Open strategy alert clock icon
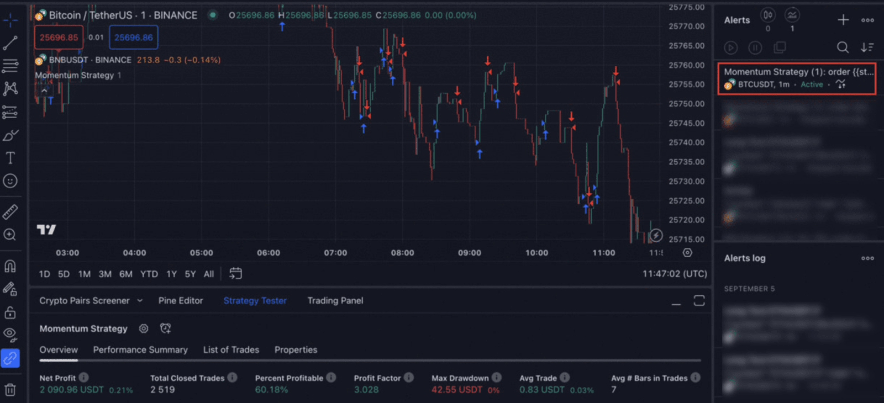This screenshot has width=884, height=403. pos(165,328)
